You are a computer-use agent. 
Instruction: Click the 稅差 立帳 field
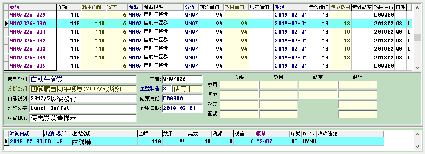[239, 105]
